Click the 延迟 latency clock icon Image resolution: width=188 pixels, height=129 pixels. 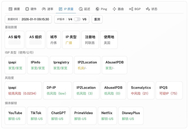click(x=81, y=9)
